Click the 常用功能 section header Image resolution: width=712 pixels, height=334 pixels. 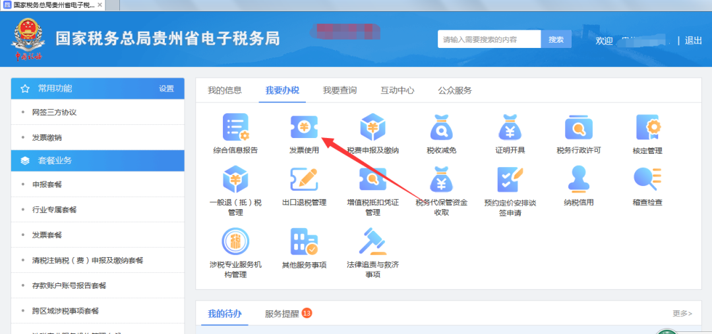click(98, 89)
